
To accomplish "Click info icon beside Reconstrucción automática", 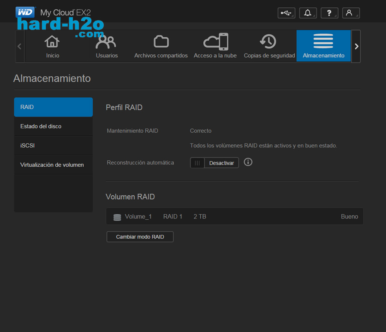I will click(x=248, y=162).
